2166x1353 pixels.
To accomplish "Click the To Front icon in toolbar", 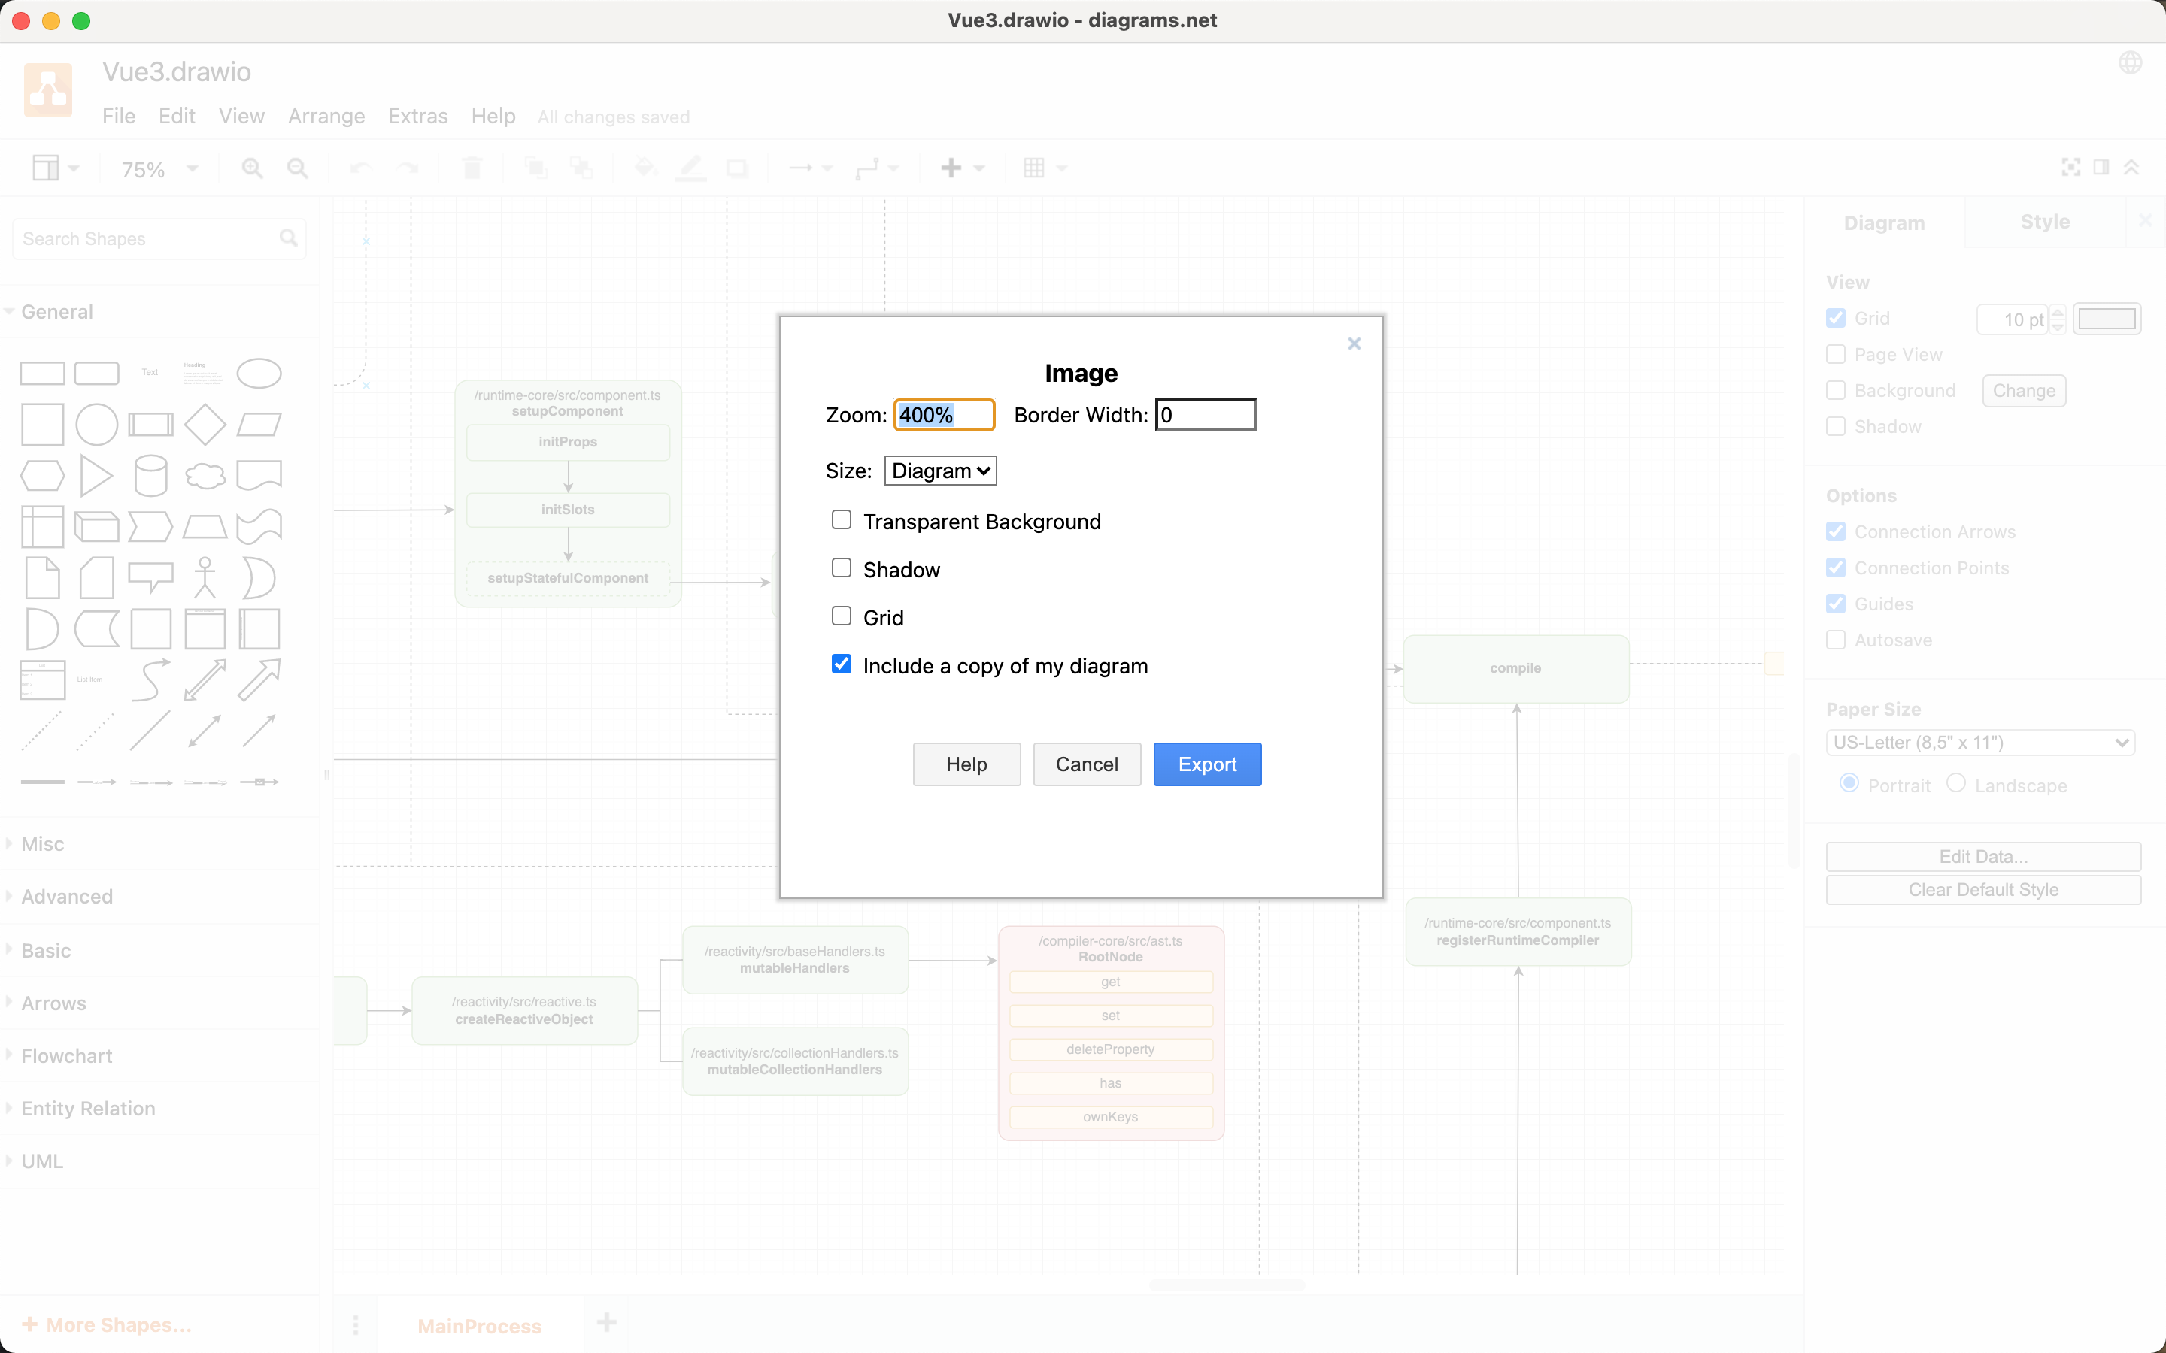I will coord(536,168).
